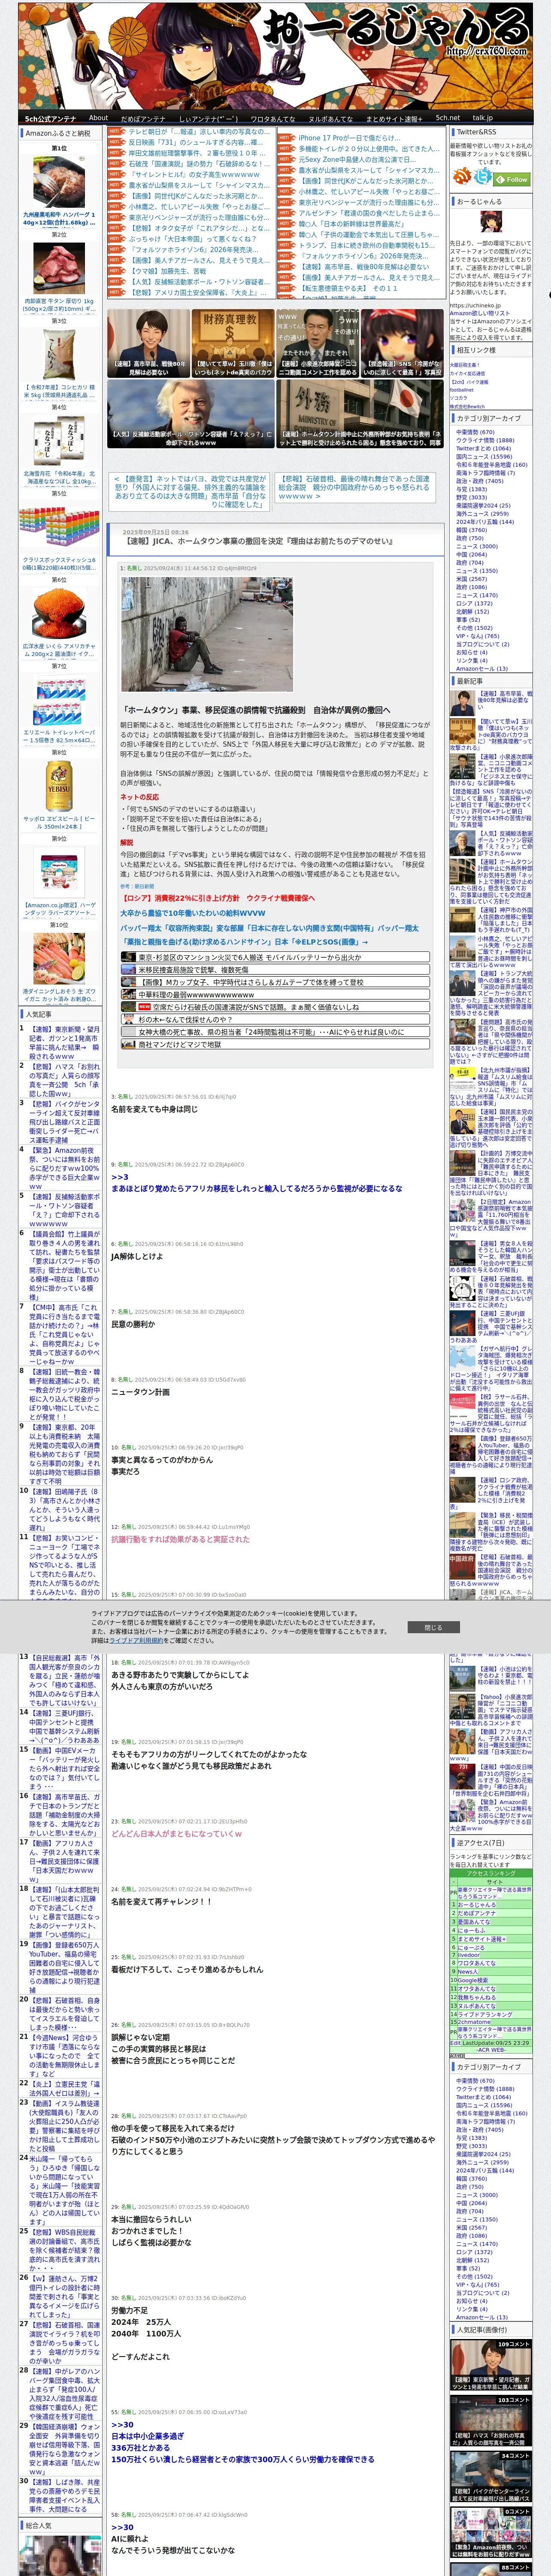Open the 【ロシア】消費税22％に引き上げ方針 related link

(218, 898)
